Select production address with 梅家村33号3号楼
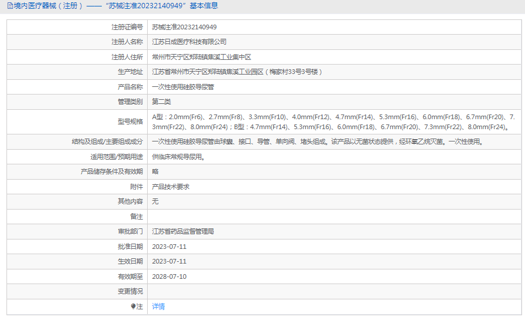The width and height of the screenshot is (525, 317). [x=237, y=72]
